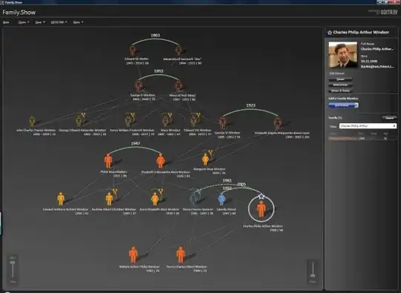This screenshot has height=293, width=401.
Task: Select William Arthur Philip Windsor node
Action: [x=133, y=254]
